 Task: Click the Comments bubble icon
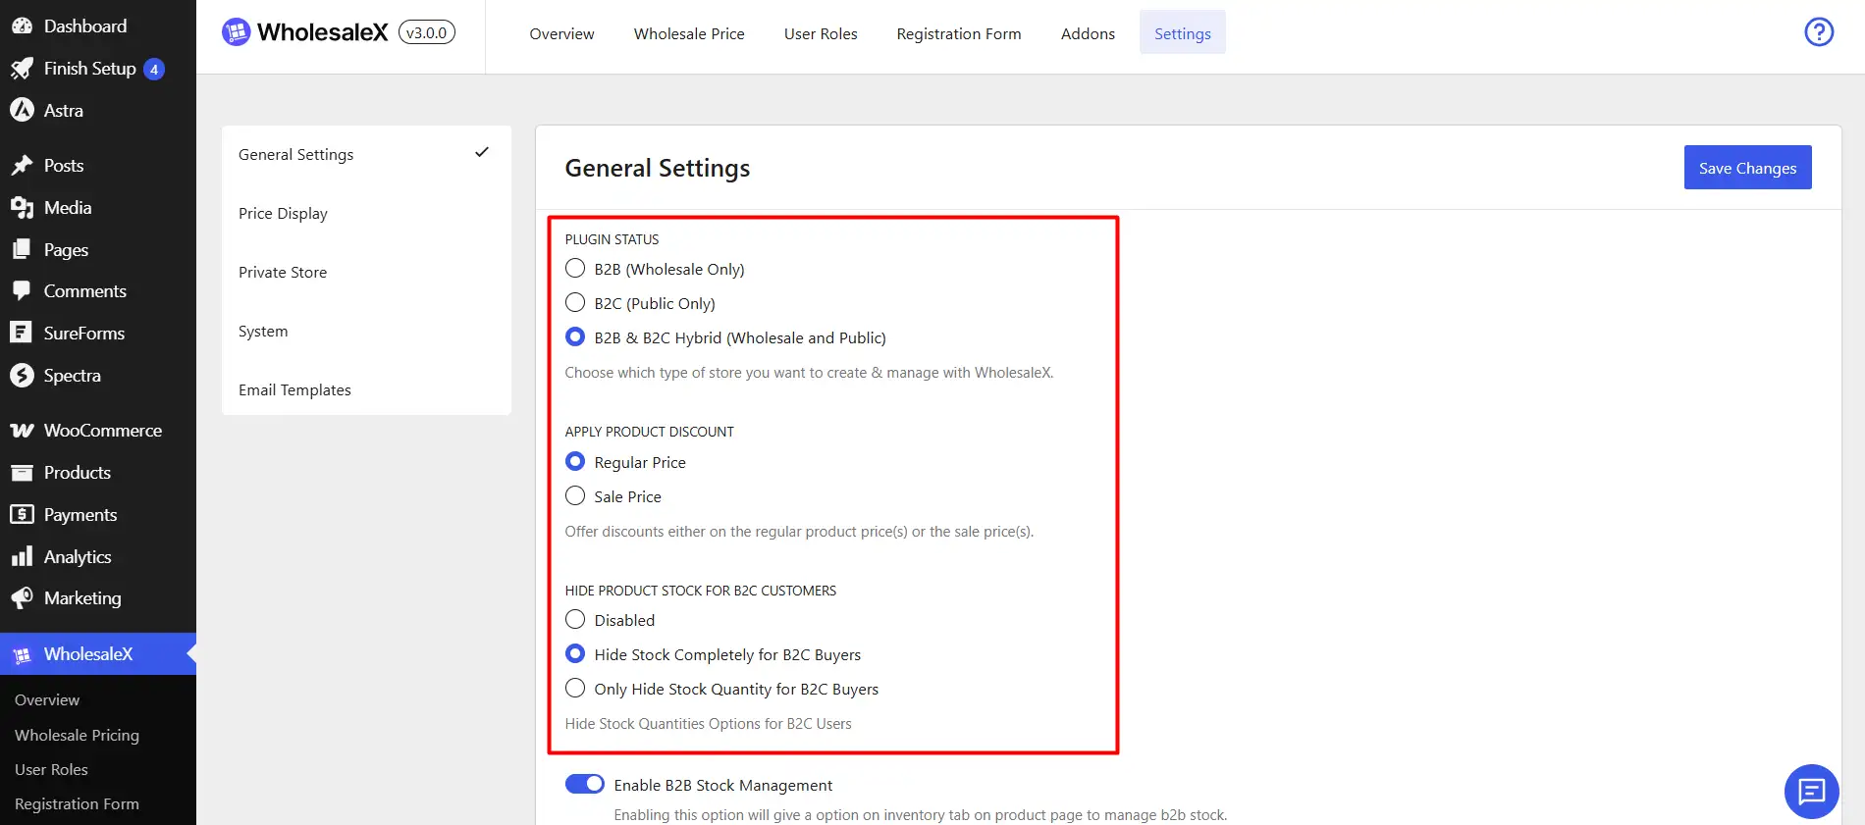click(x=22, y=291)
